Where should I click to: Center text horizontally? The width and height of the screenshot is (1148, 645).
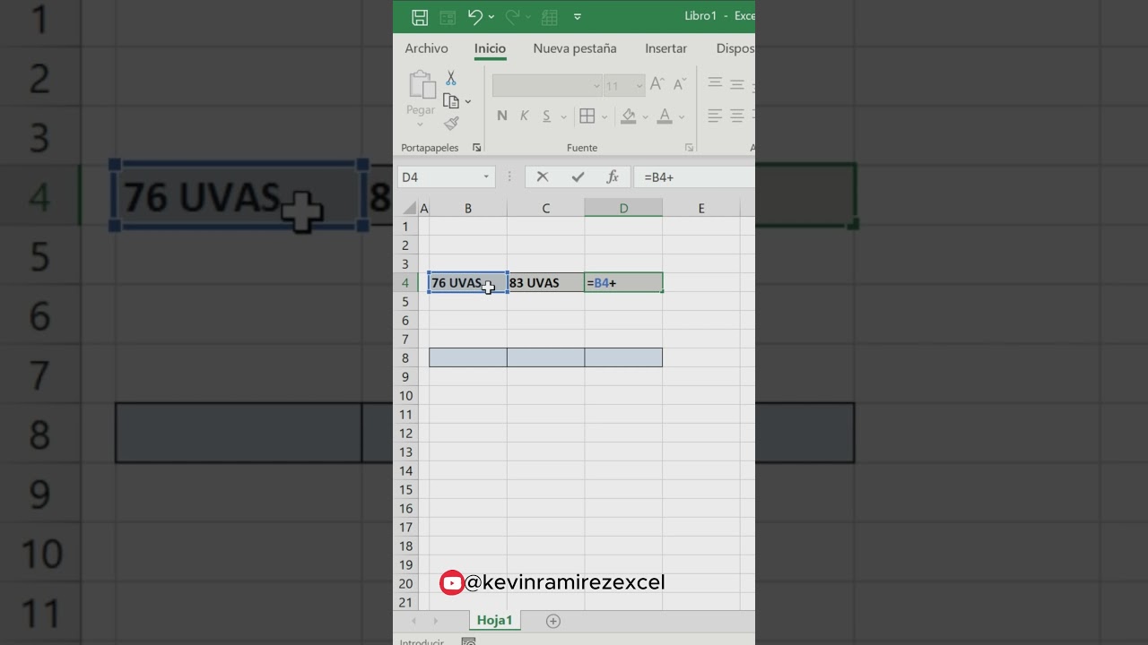click(x=736, y=116)
